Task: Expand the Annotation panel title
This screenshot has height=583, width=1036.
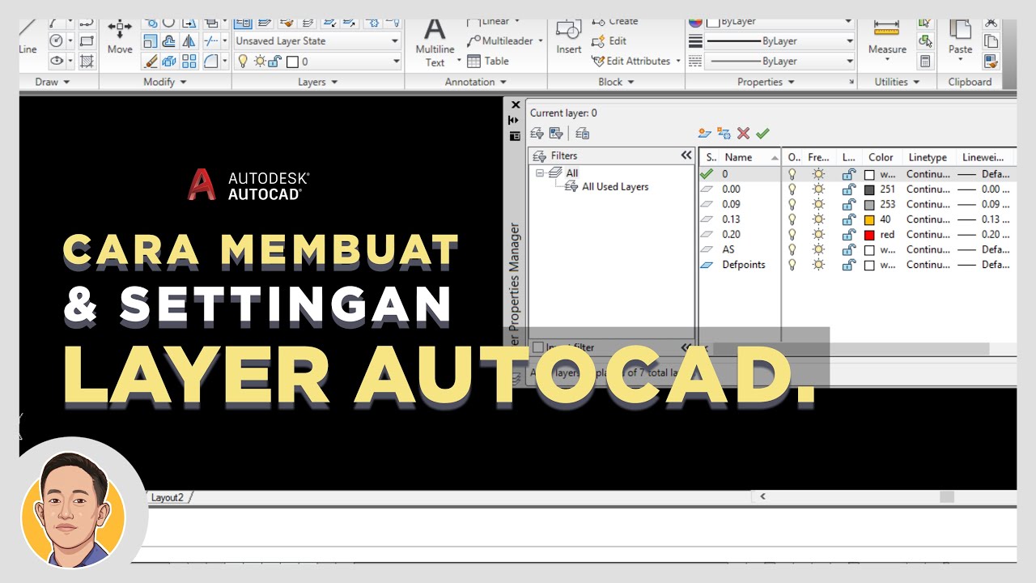Action: click(x=476, y=82)
